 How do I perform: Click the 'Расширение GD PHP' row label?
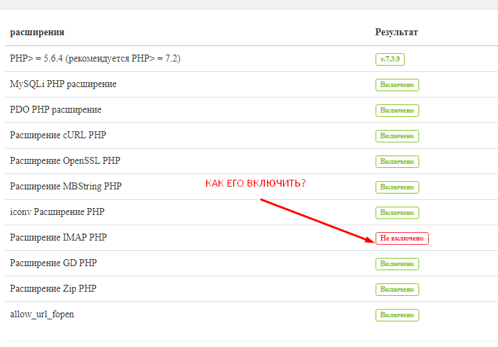pyautogui.click(x=53, y=263)
